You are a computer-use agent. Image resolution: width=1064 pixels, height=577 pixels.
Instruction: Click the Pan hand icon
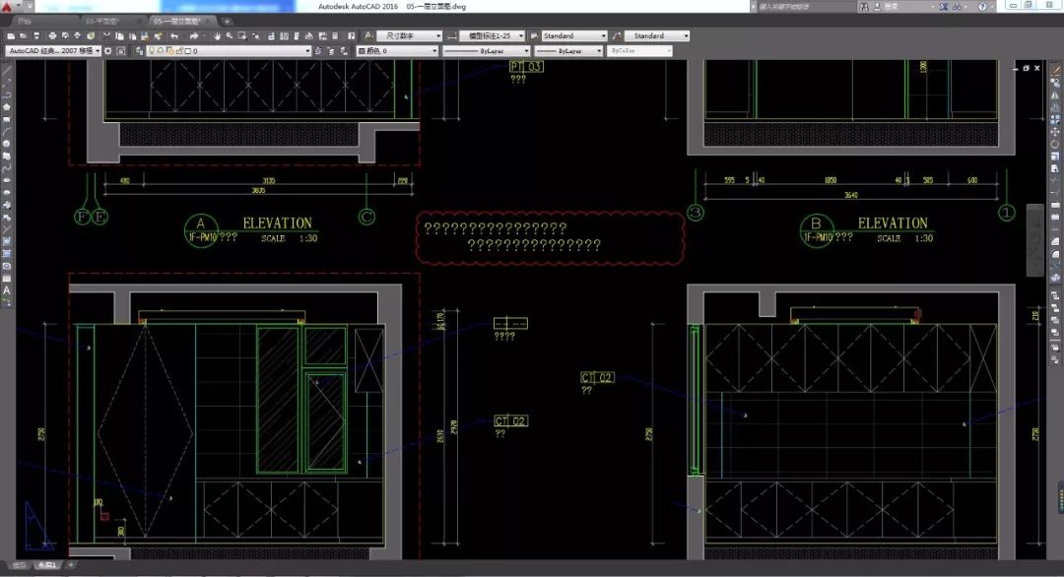click(x=217, y=36)
